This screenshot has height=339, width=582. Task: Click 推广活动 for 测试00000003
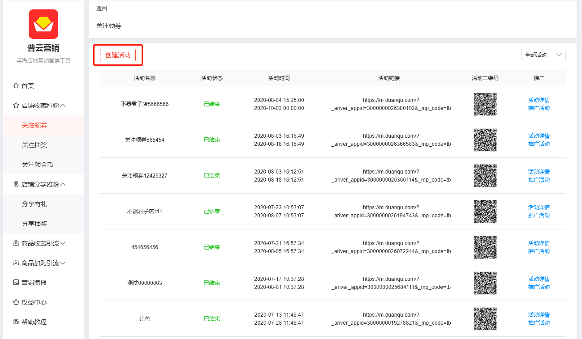(x=539, y=287)
